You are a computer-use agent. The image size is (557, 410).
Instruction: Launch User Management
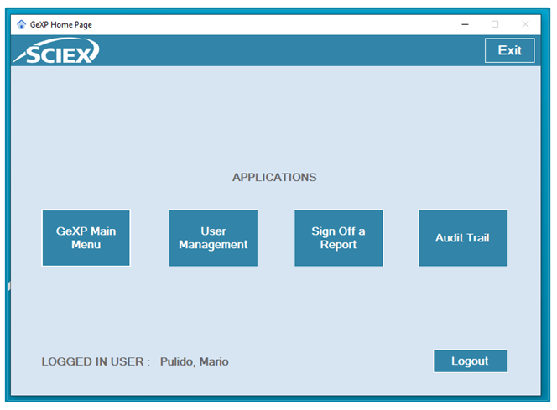point(213,238)
